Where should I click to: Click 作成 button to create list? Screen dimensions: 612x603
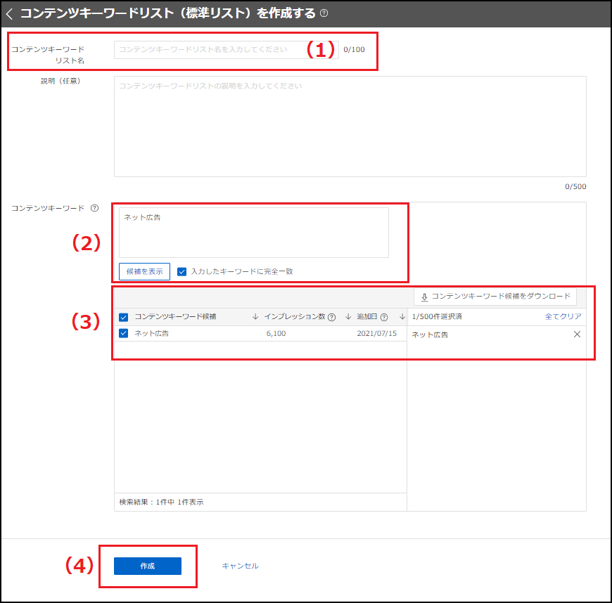(x=148, y=566)
